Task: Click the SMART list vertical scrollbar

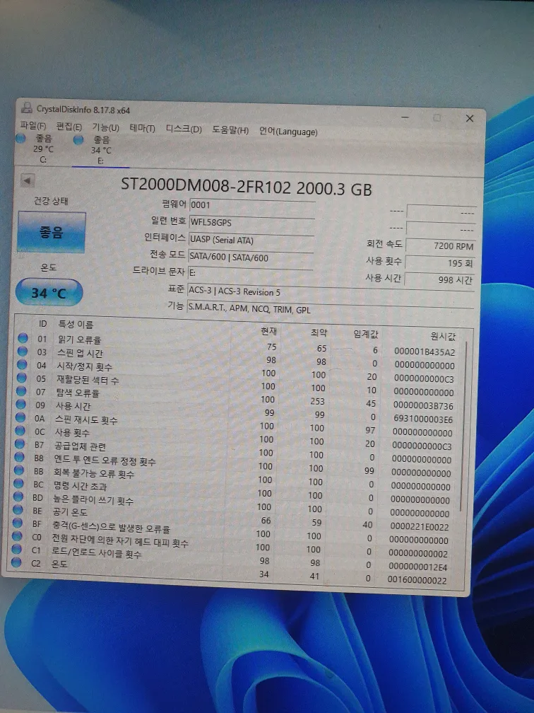Action: [x=463, y=425]
